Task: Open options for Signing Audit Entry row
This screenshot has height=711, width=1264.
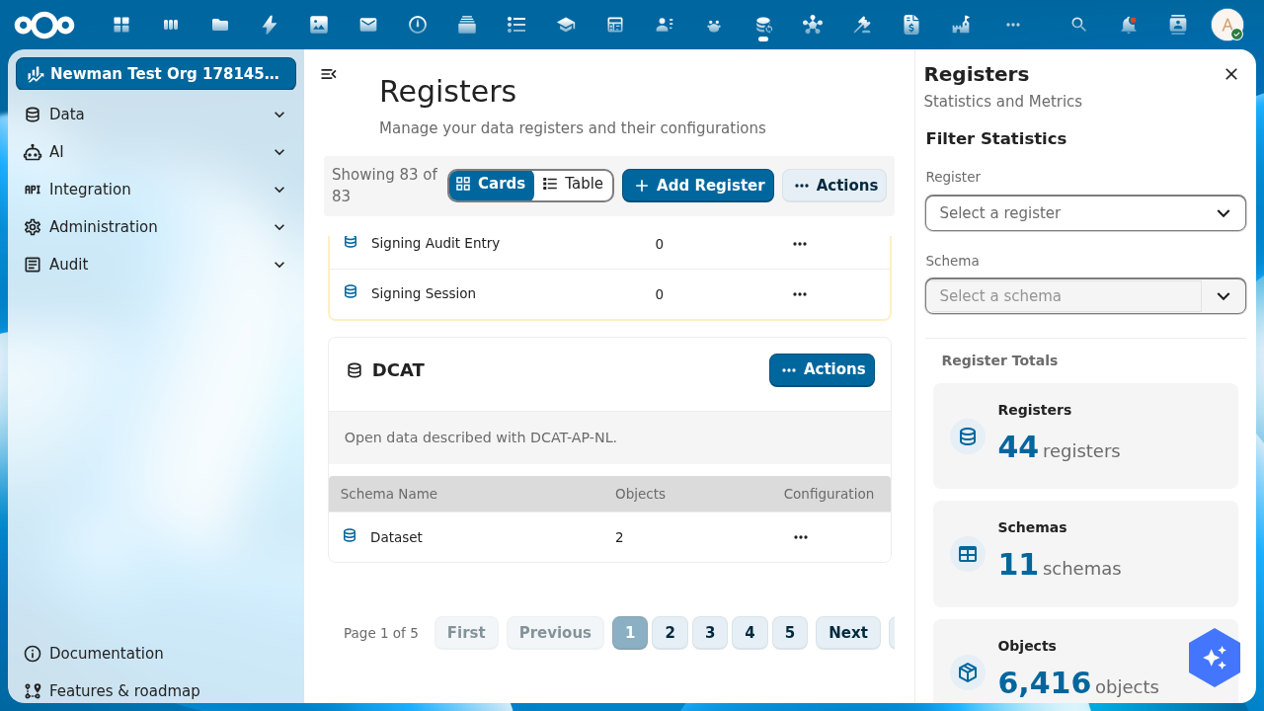Action: pyautogui.click(x=800, y=244)
